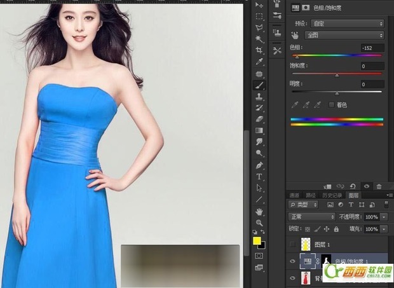Image resolution: width=394 pixels, height=288 pixels.
Task: Switch to the 通道 tab
Action: coord(294,195)
